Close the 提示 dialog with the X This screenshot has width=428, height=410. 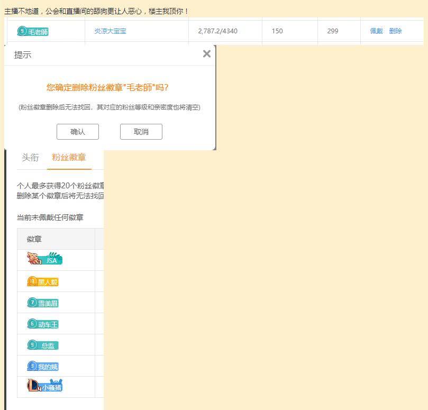pos(206,53)
